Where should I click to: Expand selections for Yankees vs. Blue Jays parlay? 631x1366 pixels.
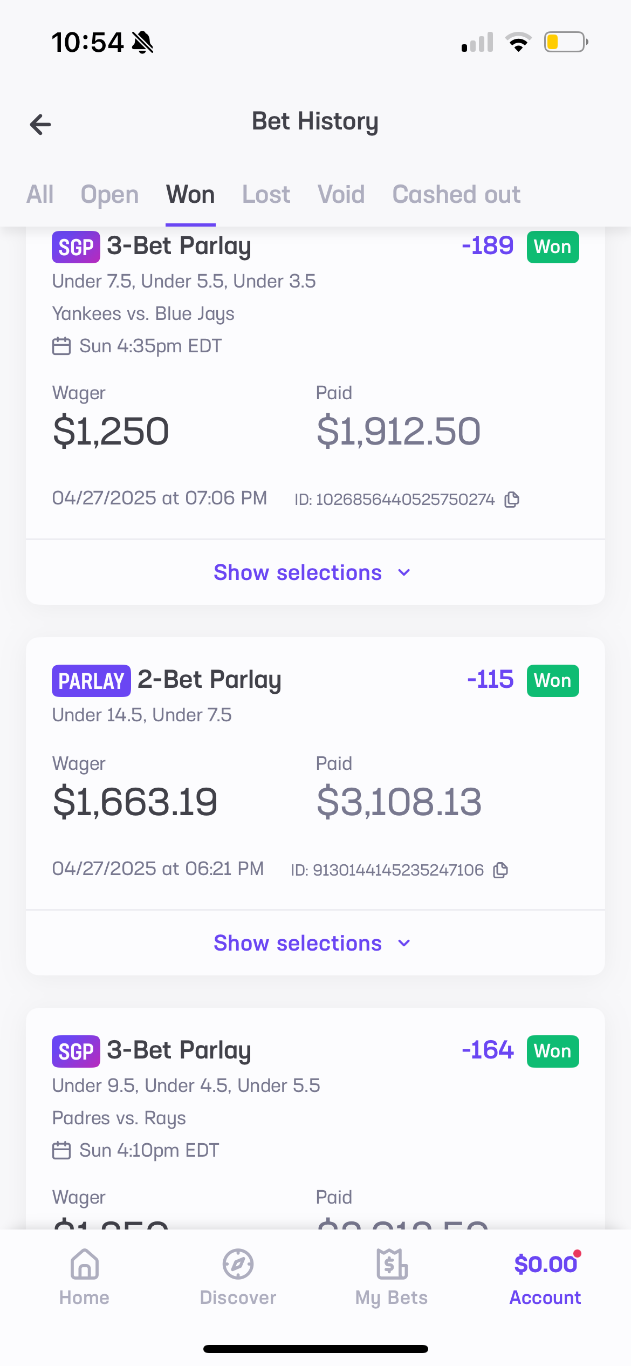(x=312, y=572)
